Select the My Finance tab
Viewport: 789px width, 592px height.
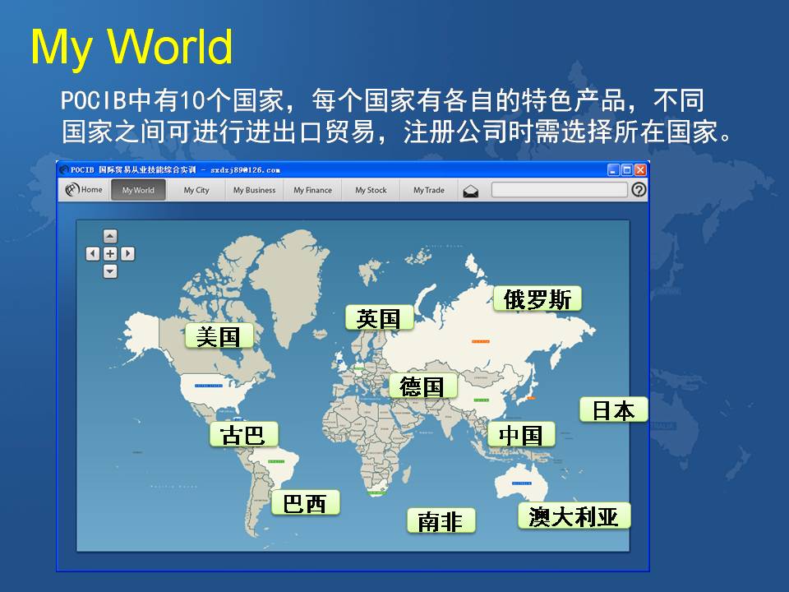pyautogui.click(x=312, y=190)
